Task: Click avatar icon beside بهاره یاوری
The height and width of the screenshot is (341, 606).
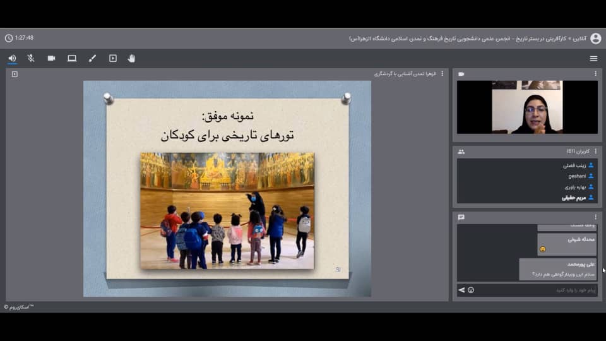Action: pyautogui.click(x=591, y=187)
